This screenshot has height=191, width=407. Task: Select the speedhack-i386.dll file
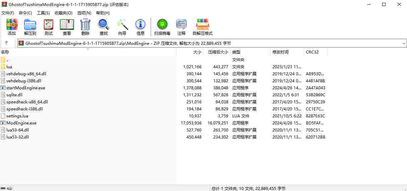[25, 109]
